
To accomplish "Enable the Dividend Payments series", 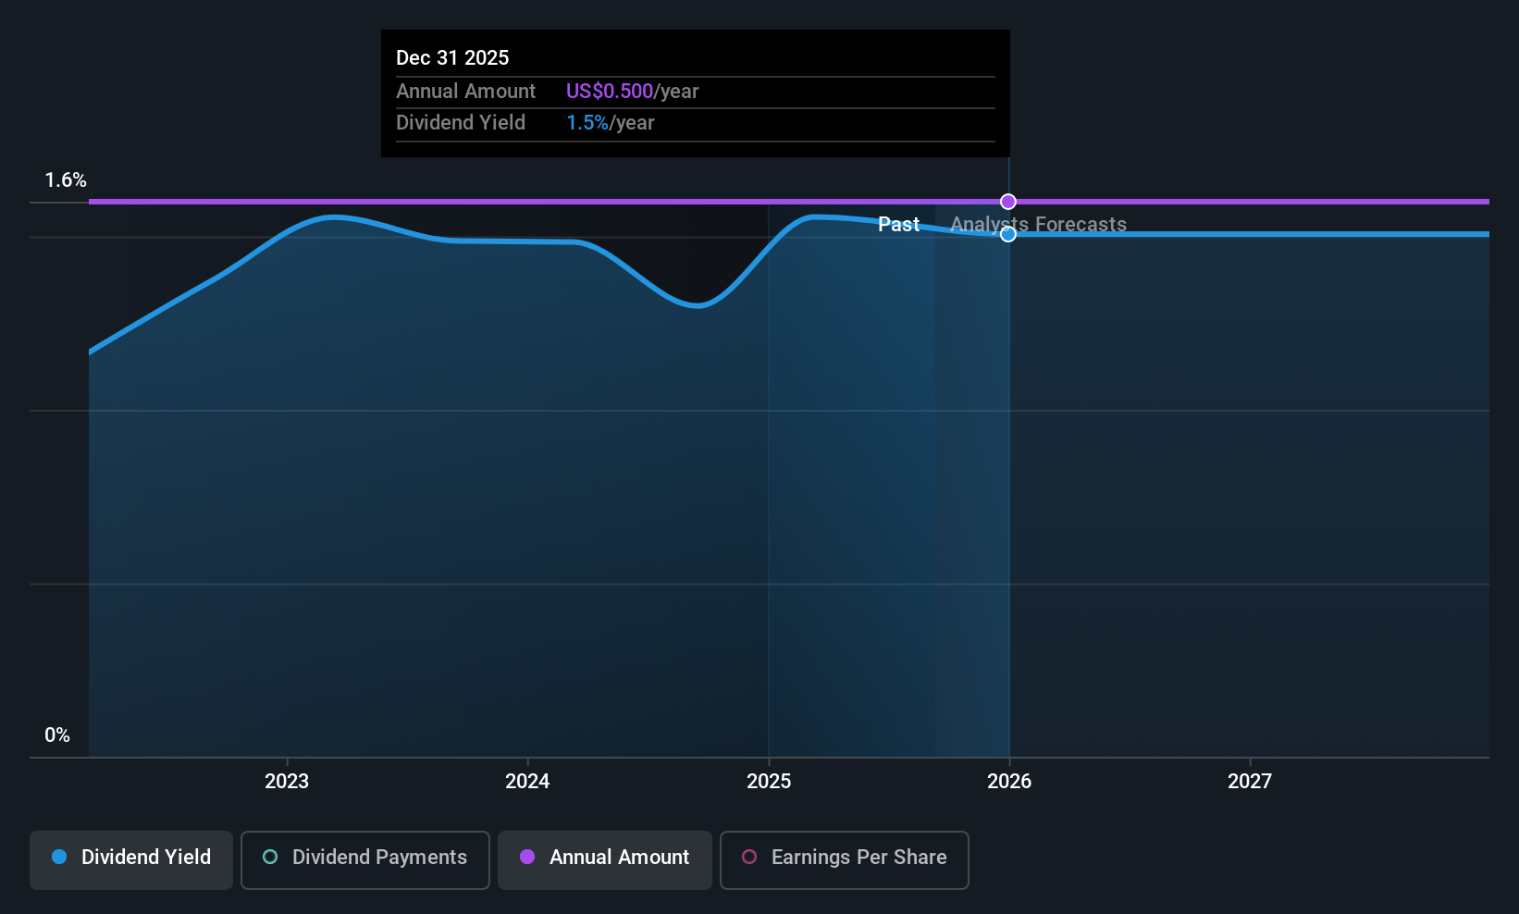I will pyautogui.click(x=365, y=860).
